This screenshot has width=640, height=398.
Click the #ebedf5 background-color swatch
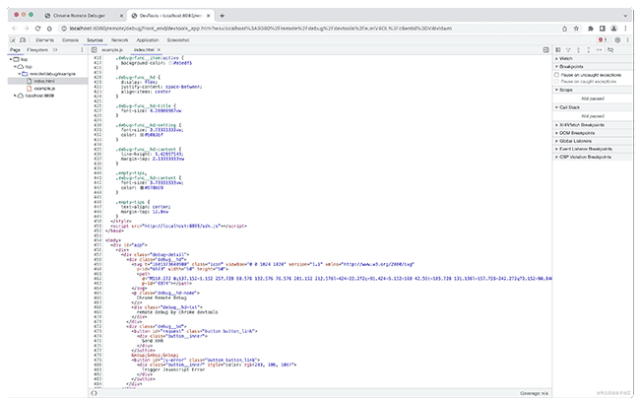click(170, 63)
